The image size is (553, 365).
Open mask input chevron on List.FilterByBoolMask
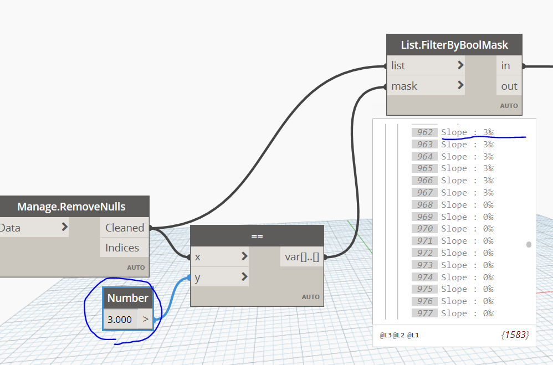click(x=460, y=85)
